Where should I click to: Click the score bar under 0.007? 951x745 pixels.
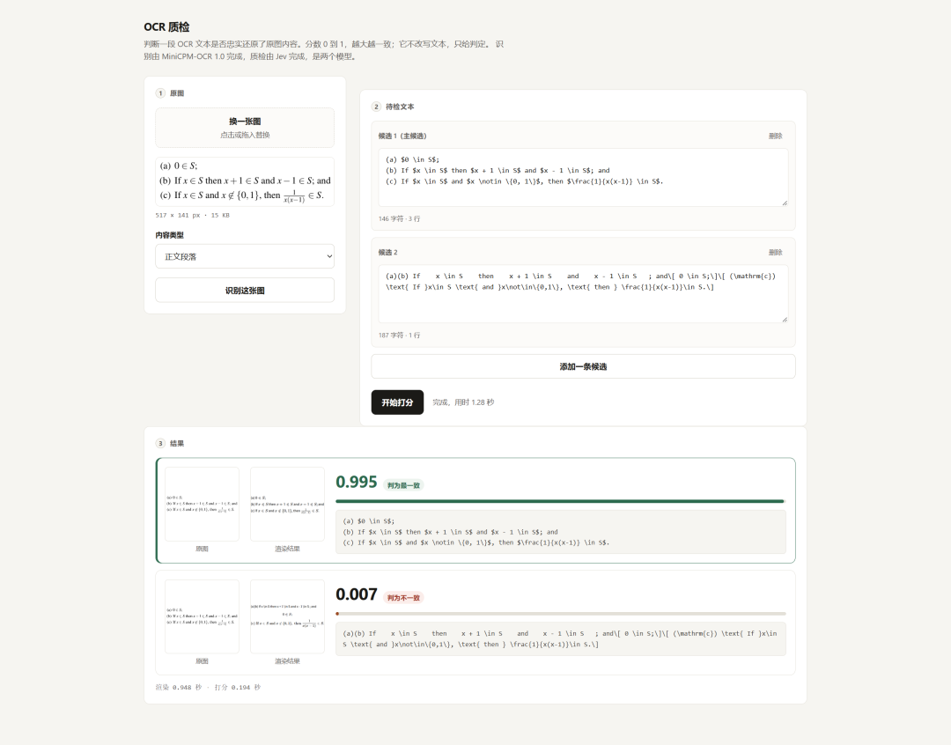pyautogui.click(x=560, y=614)
